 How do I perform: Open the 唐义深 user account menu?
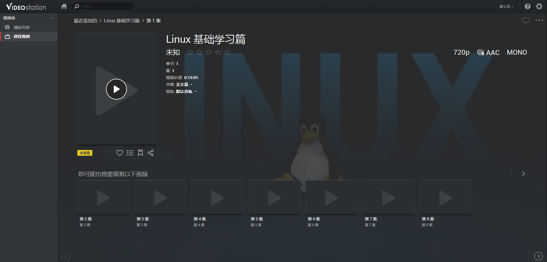(506, 7)
